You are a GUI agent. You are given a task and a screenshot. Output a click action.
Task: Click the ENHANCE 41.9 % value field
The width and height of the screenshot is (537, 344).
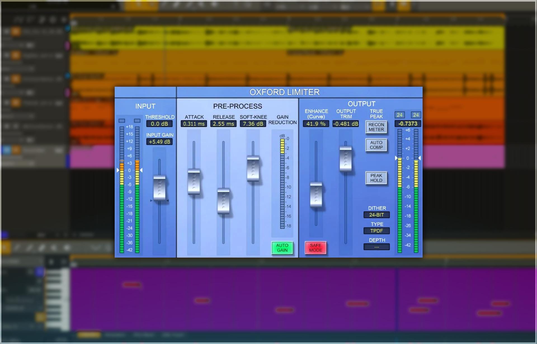[x=316, y=124]
